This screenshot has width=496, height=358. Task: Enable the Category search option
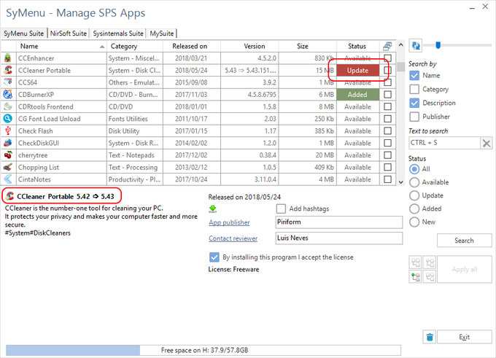click(414, 89)
